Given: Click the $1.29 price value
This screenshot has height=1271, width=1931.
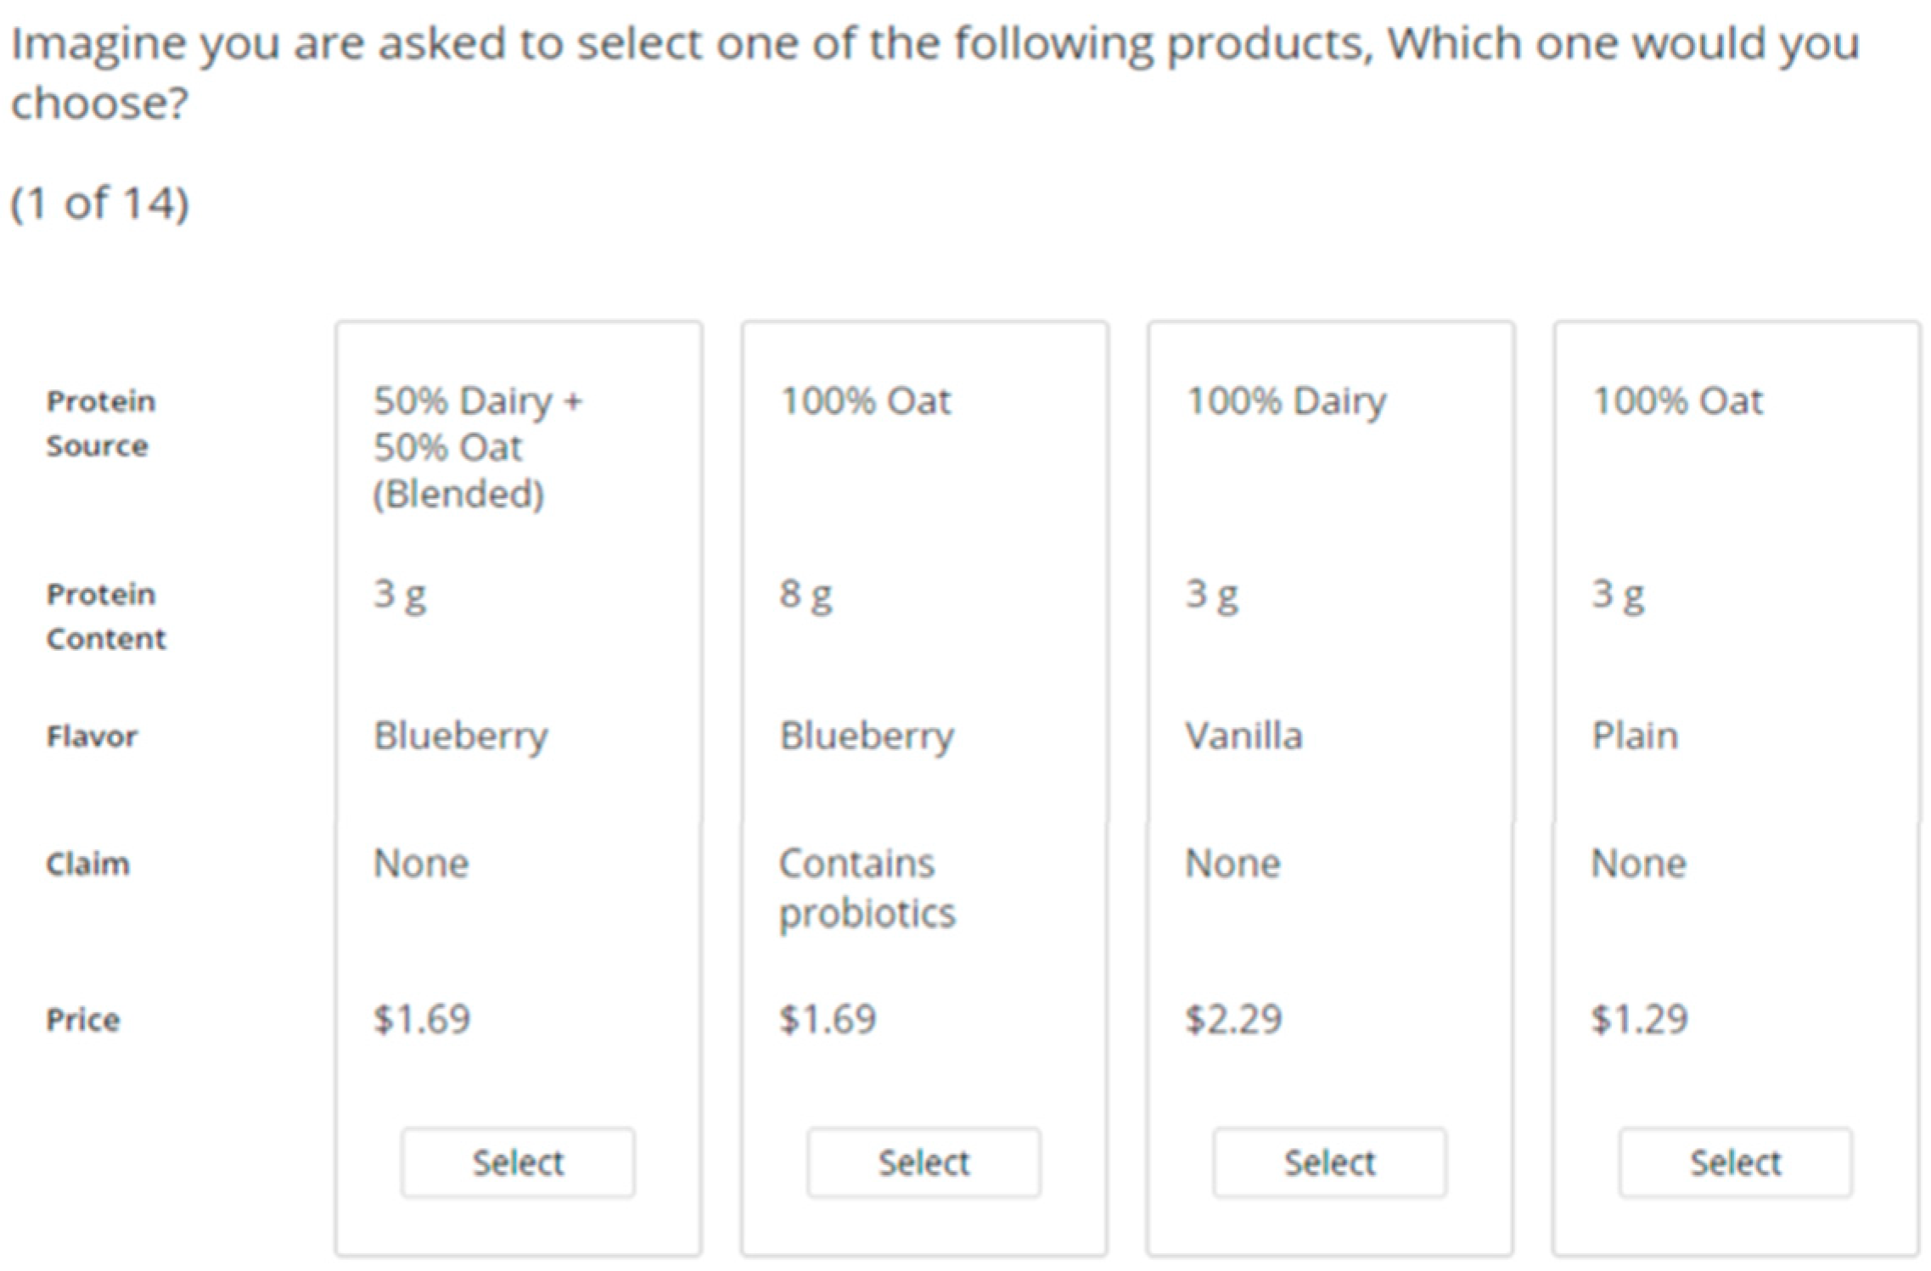Looking at the screenshot, I should tap(1639, 1018).
